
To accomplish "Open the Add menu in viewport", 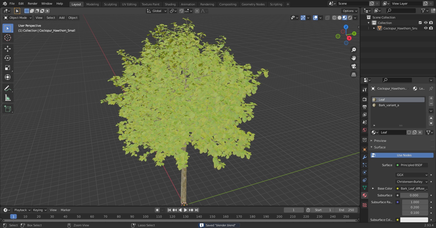I will tap(62, 18).
